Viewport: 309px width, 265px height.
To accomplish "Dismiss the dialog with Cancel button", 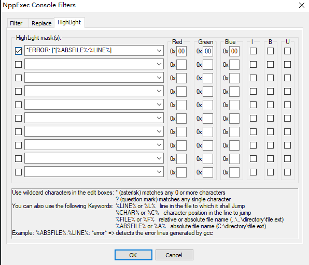I will (174, 255).
